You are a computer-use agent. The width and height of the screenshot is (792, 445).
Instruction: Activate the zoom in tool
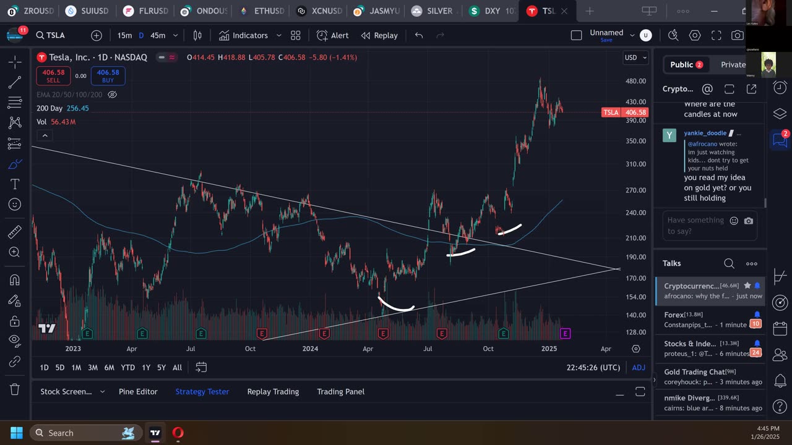[x=15, y=252]
